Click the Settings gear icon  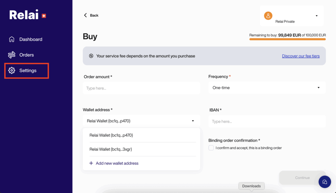click(11, 70)
